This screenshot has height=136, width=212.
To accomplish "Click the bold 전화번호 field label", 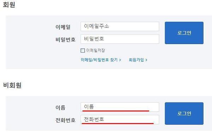I will (65, 120).
